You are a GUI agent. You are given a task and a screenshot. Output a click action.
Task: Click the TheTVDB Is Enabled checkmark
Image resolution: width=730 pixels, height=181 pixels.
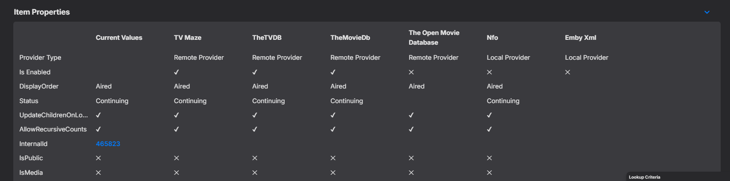pos(255,72)
